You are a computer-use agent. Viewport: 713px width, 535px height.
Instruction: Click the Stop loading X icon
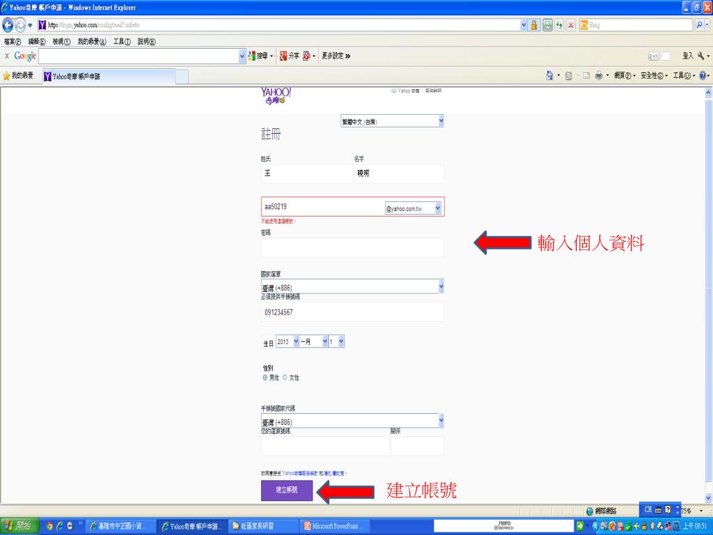[571, 26]
